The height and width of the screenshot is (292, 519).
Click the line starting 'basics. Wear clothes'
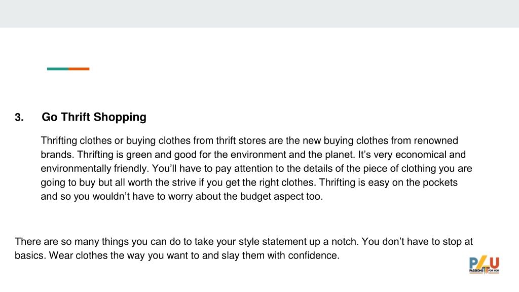point(177,255)
